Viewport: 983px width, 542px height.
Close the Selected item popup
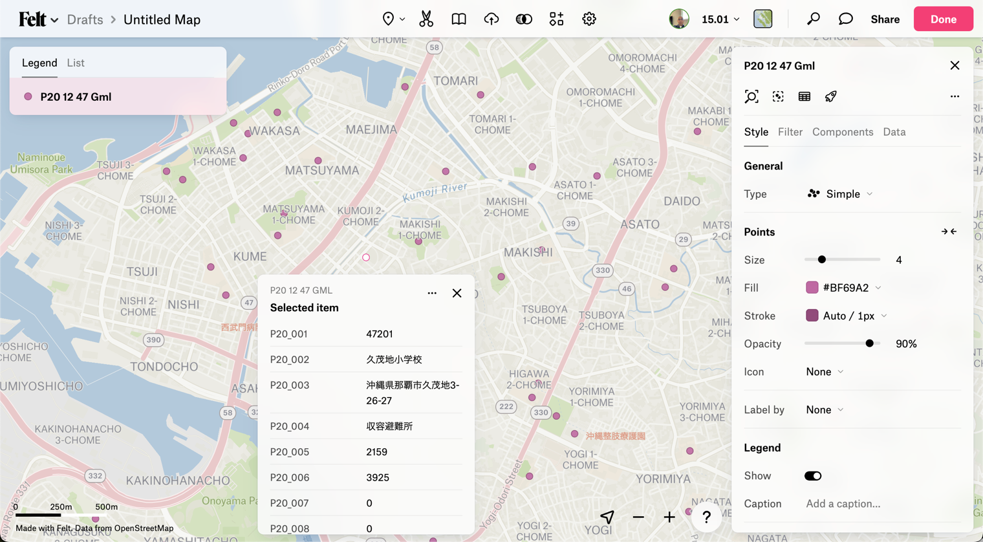[457, 293]
